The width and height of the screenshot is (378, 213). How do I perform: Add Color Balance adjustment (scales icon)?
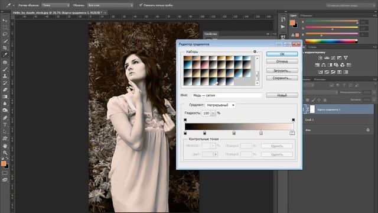point(324,65)
